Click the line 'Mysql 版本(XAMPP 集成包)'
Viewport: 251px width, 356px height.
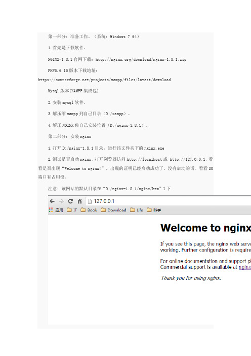click(73, 91)
